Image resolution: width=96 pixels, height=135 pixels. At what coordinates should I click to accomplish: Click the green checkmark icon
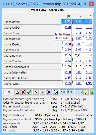(29, 92)
